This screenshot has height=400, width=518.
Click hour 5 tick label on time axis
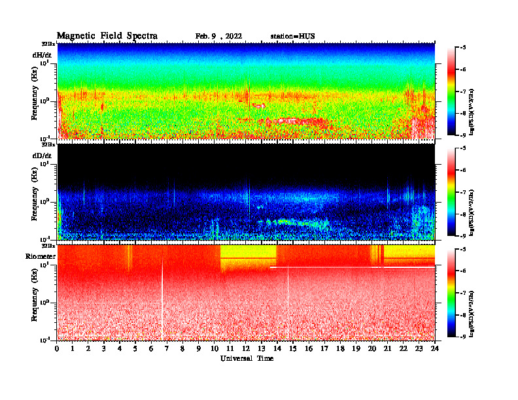tap(135, 348)
